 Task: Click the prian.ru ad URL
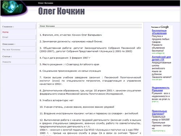click(x=155, y=102)
